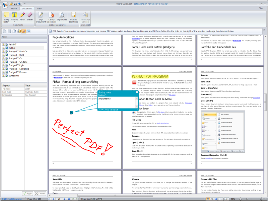
Task: Click the Perfect PDF link under page 42 heading
Action: pyautogui.click(x=58, y=78)
